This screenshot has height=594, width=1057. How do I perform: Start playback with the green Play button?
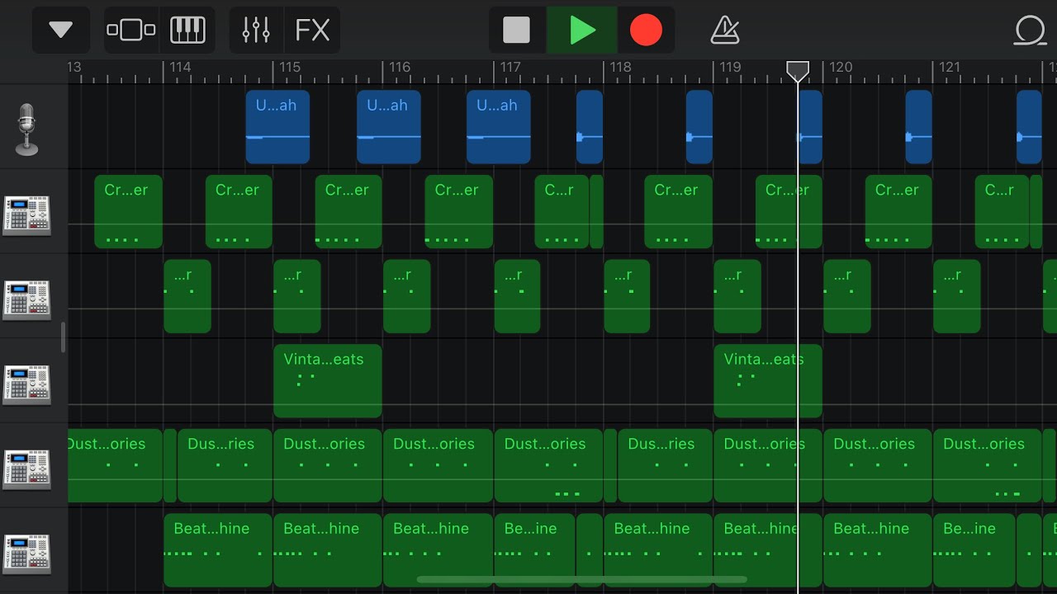click(x=582, y=31)
